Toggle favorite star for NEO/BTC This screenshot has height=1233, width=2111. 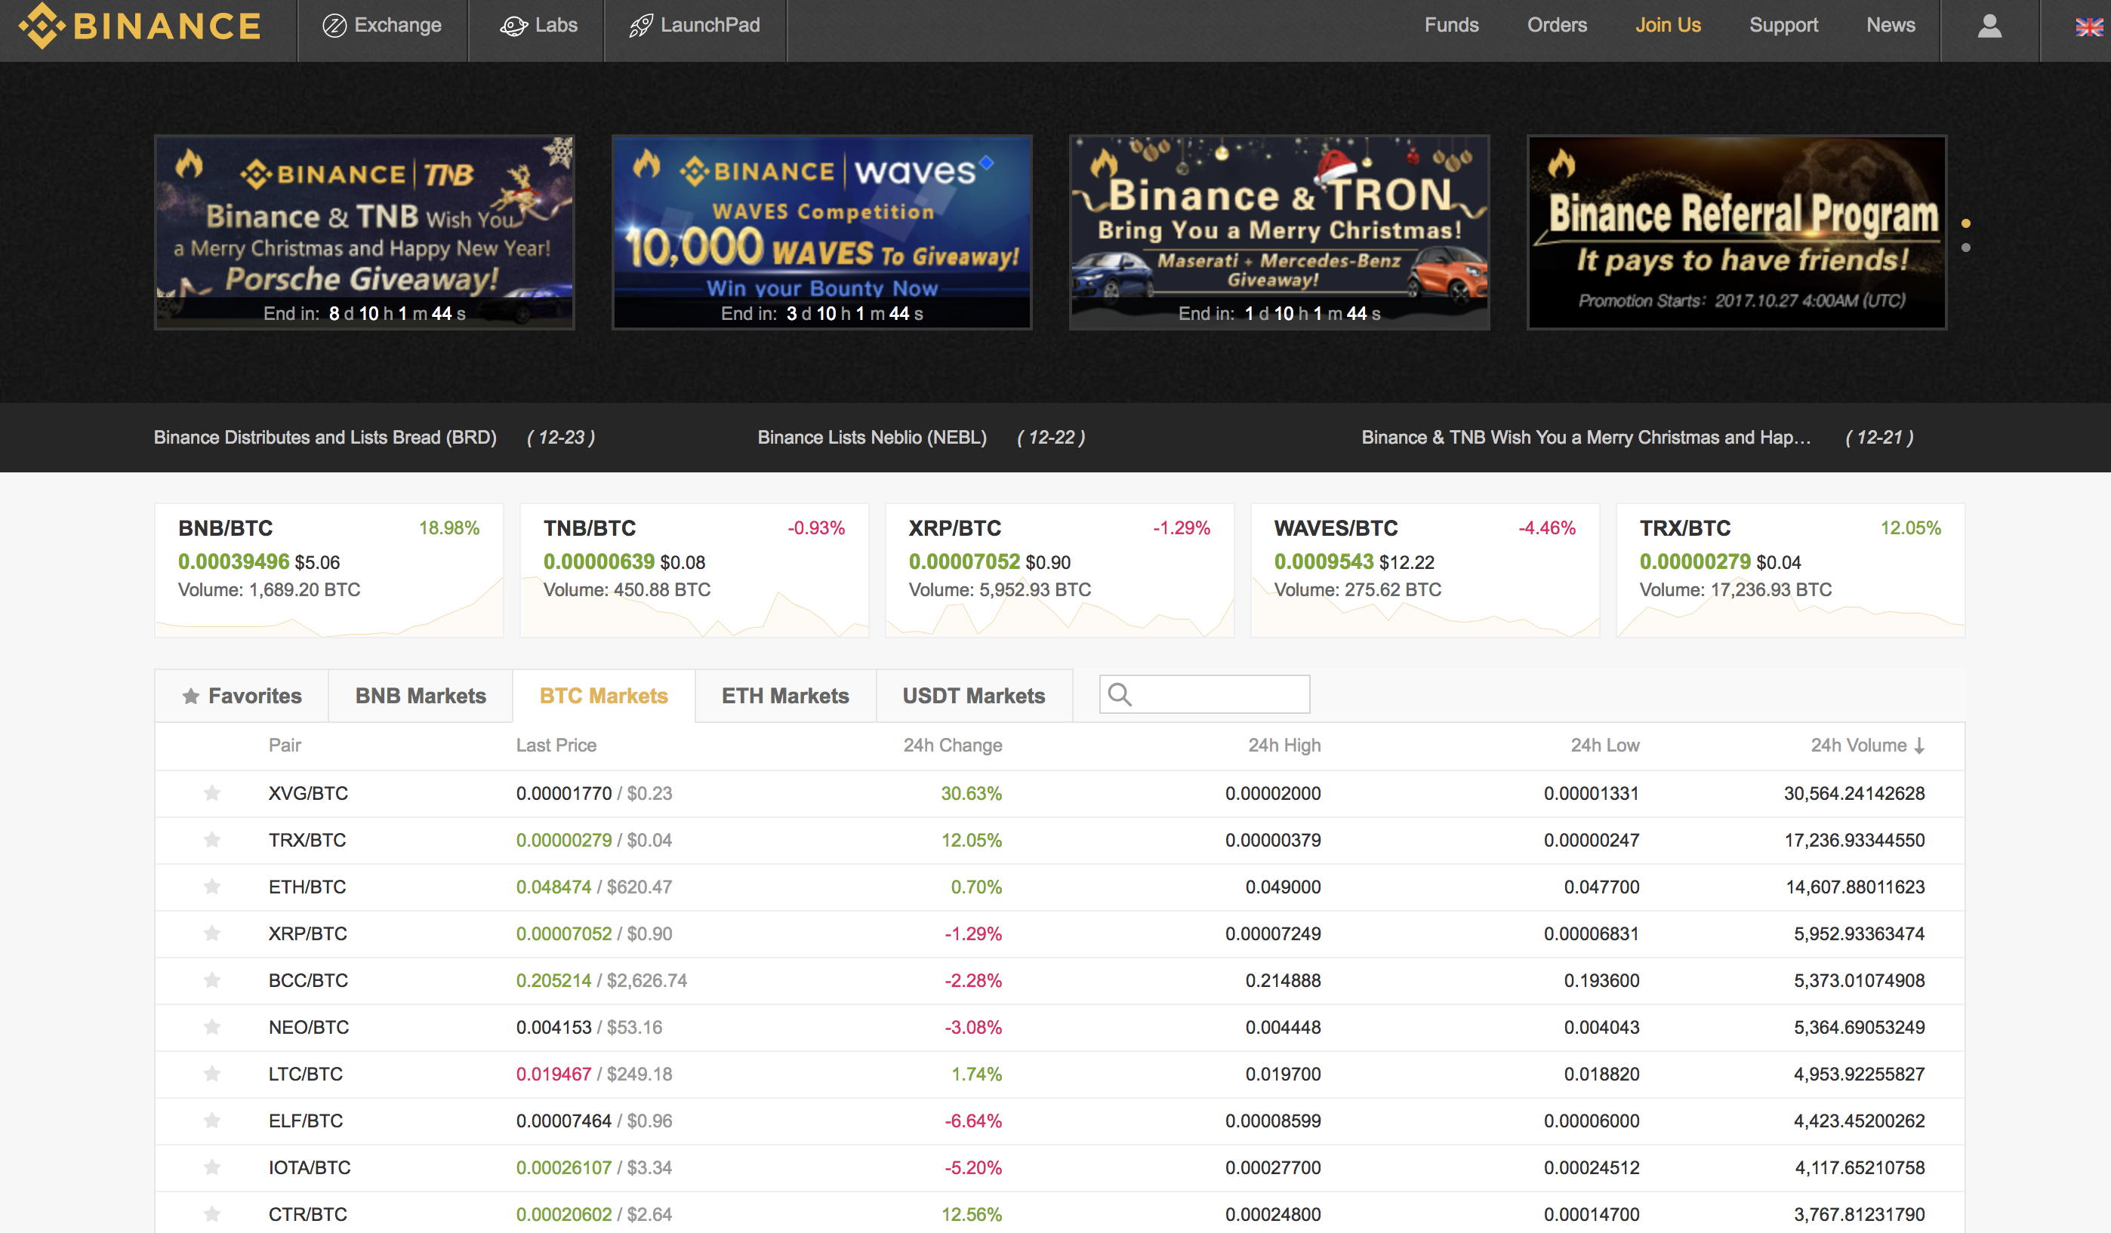coord(212,1027)
